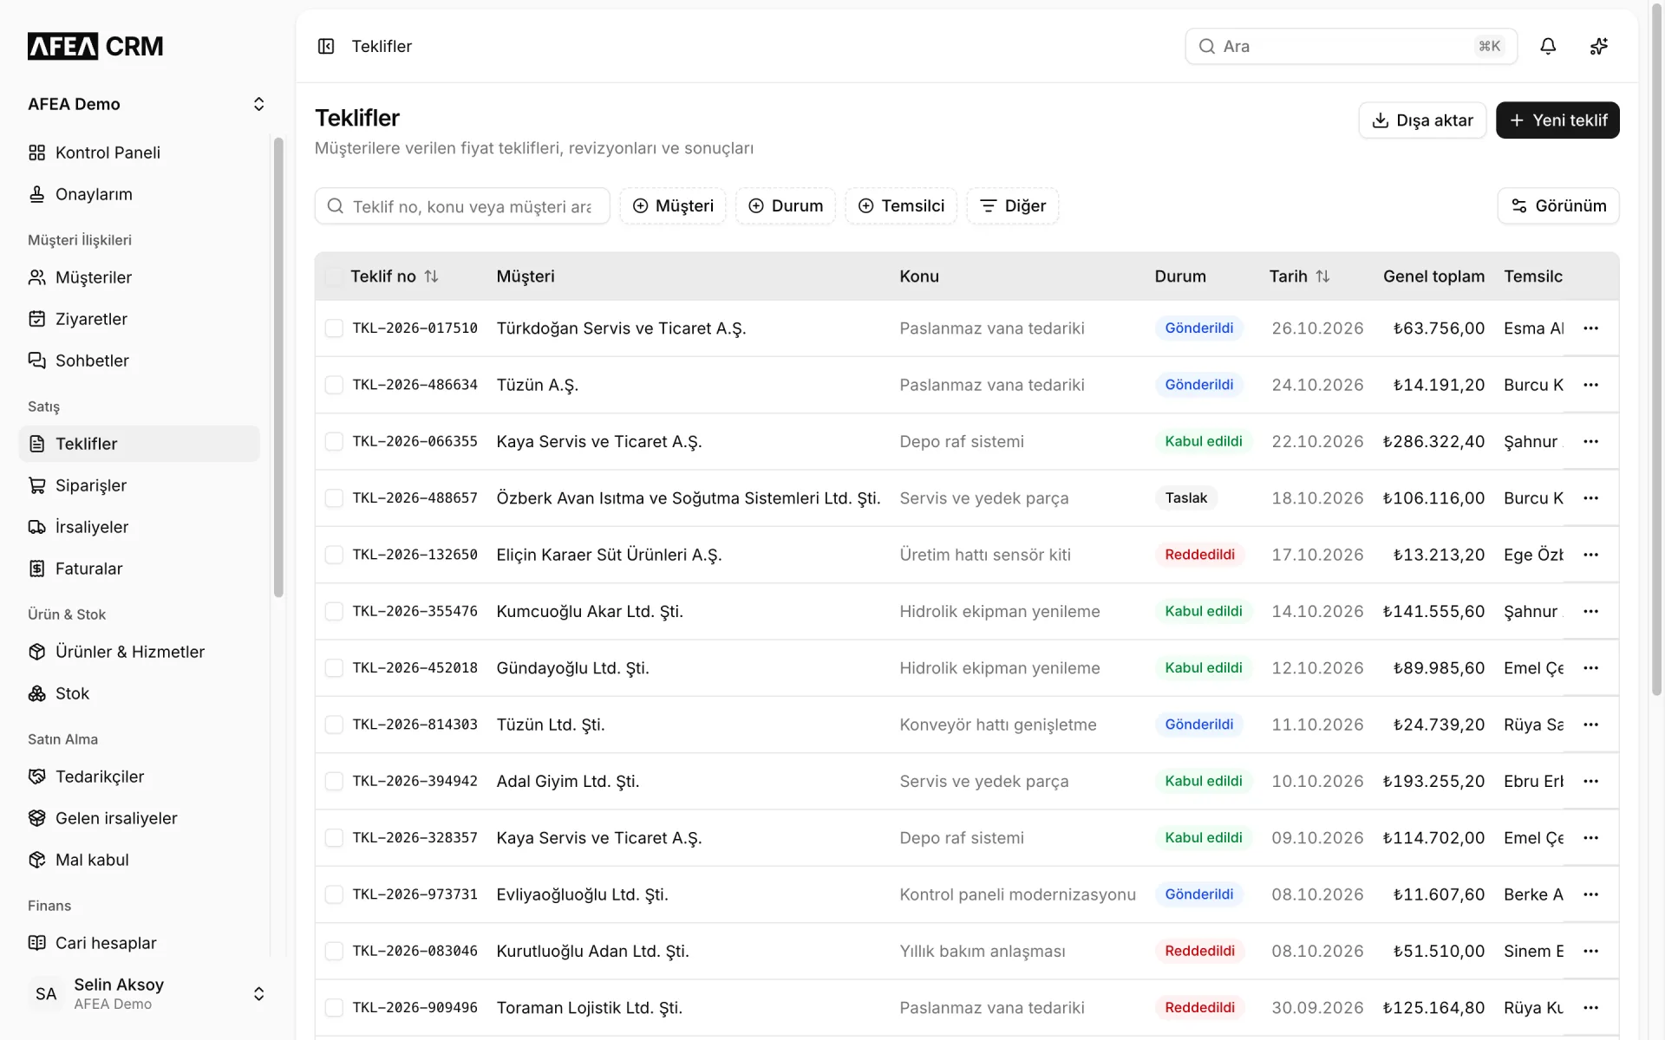The width and height of the screenshot is (1665, 1040).
Task: Open Cari hesaplar menu item
Action: click(140, 943)
